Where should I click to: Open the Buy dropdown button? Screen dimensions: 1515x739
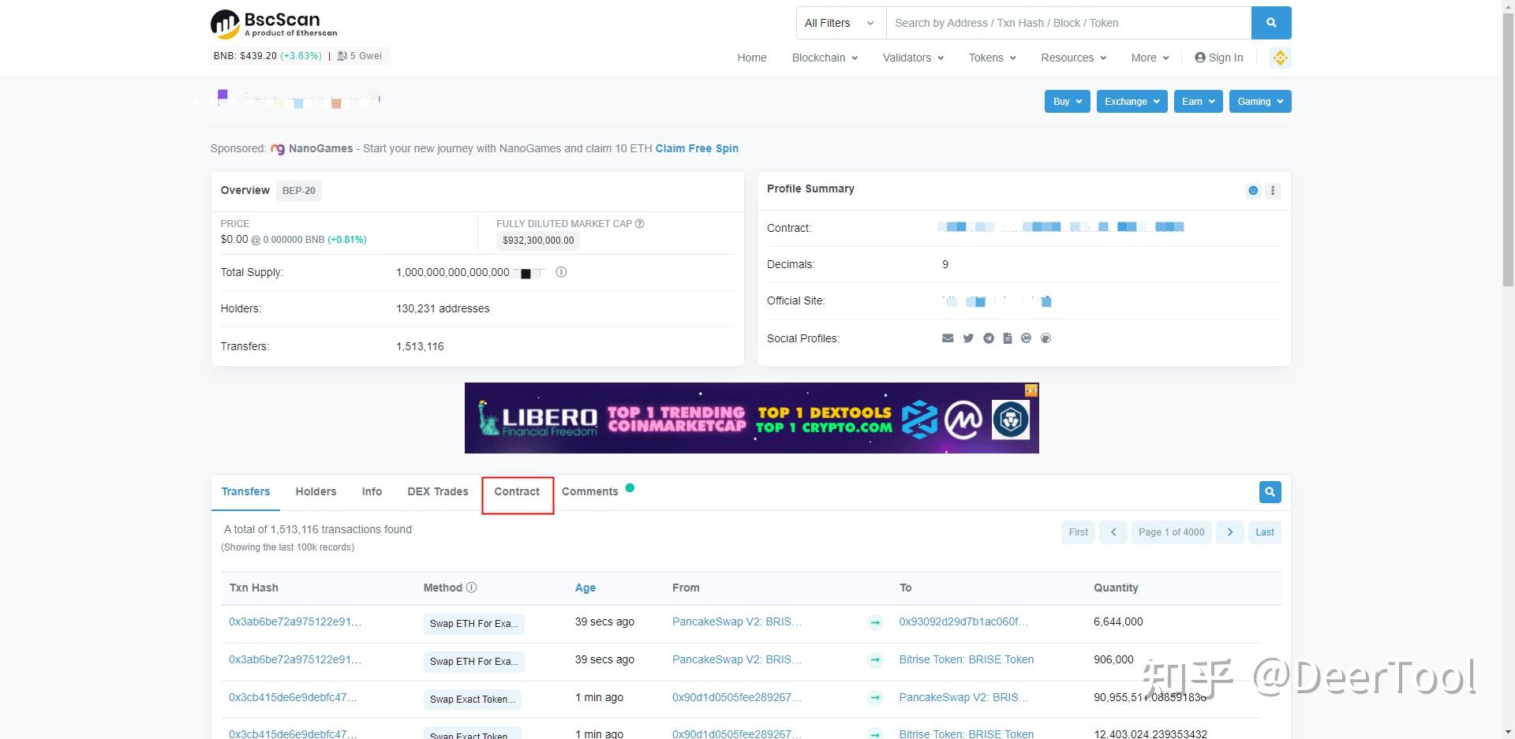(x=1068, y=102)
